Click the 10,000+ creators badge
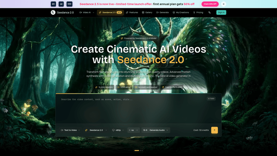 pyautogui.click(x=104, y=87)
